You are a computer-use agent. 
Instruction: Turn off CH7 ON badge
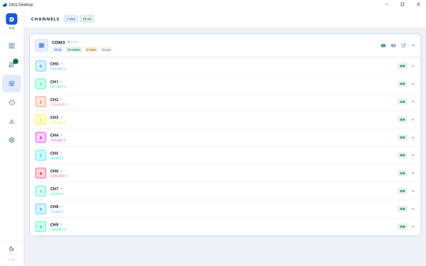tap(402, 191)
